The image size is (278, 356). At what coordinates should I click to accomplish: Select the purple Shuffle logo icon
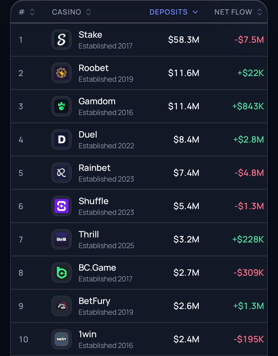61,206
